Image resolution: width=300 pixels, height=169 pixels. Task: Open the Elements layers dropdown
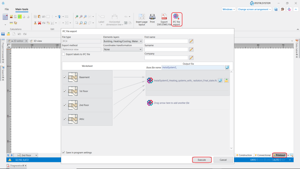(x=123, y=41)
